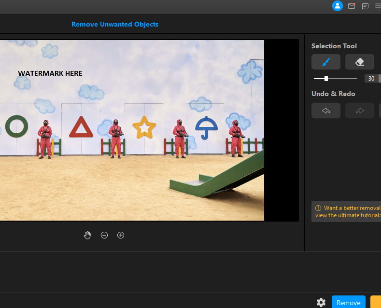Open the mail inbox icon
The image size is (381, 308).
352,6
